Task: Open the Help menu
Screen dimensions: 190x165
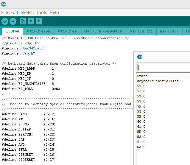Action: click(x=54, y=13)
